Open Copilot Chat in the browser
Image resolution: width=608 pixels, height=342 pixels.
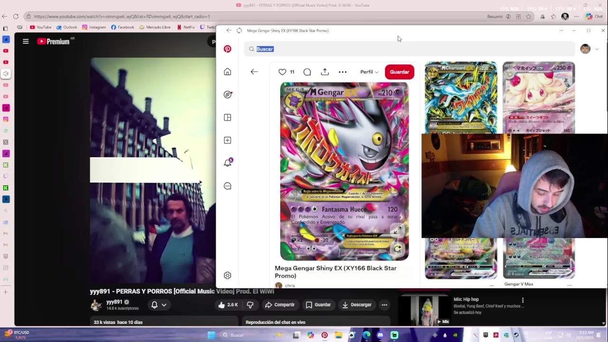coord(594,16)
